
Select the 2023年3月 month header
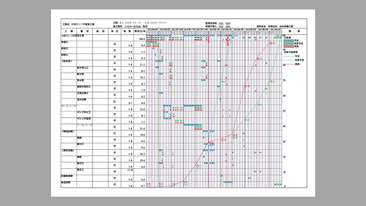click(x=239, y=30)
